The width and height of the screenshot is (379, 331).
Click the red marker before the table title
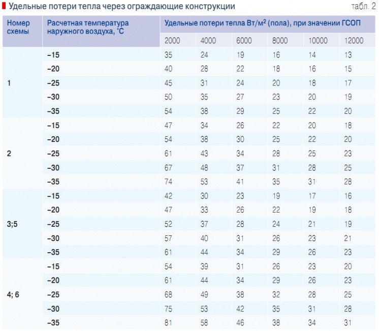(x=3, y=6)
